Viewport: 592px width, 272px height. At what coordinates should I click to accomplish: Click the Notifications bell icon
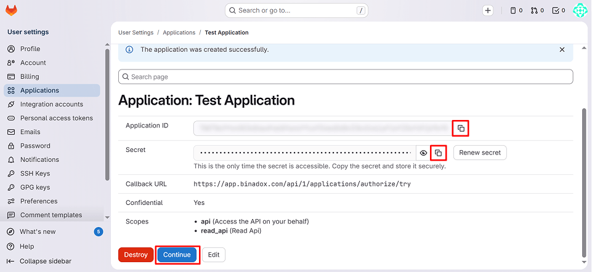11,159
